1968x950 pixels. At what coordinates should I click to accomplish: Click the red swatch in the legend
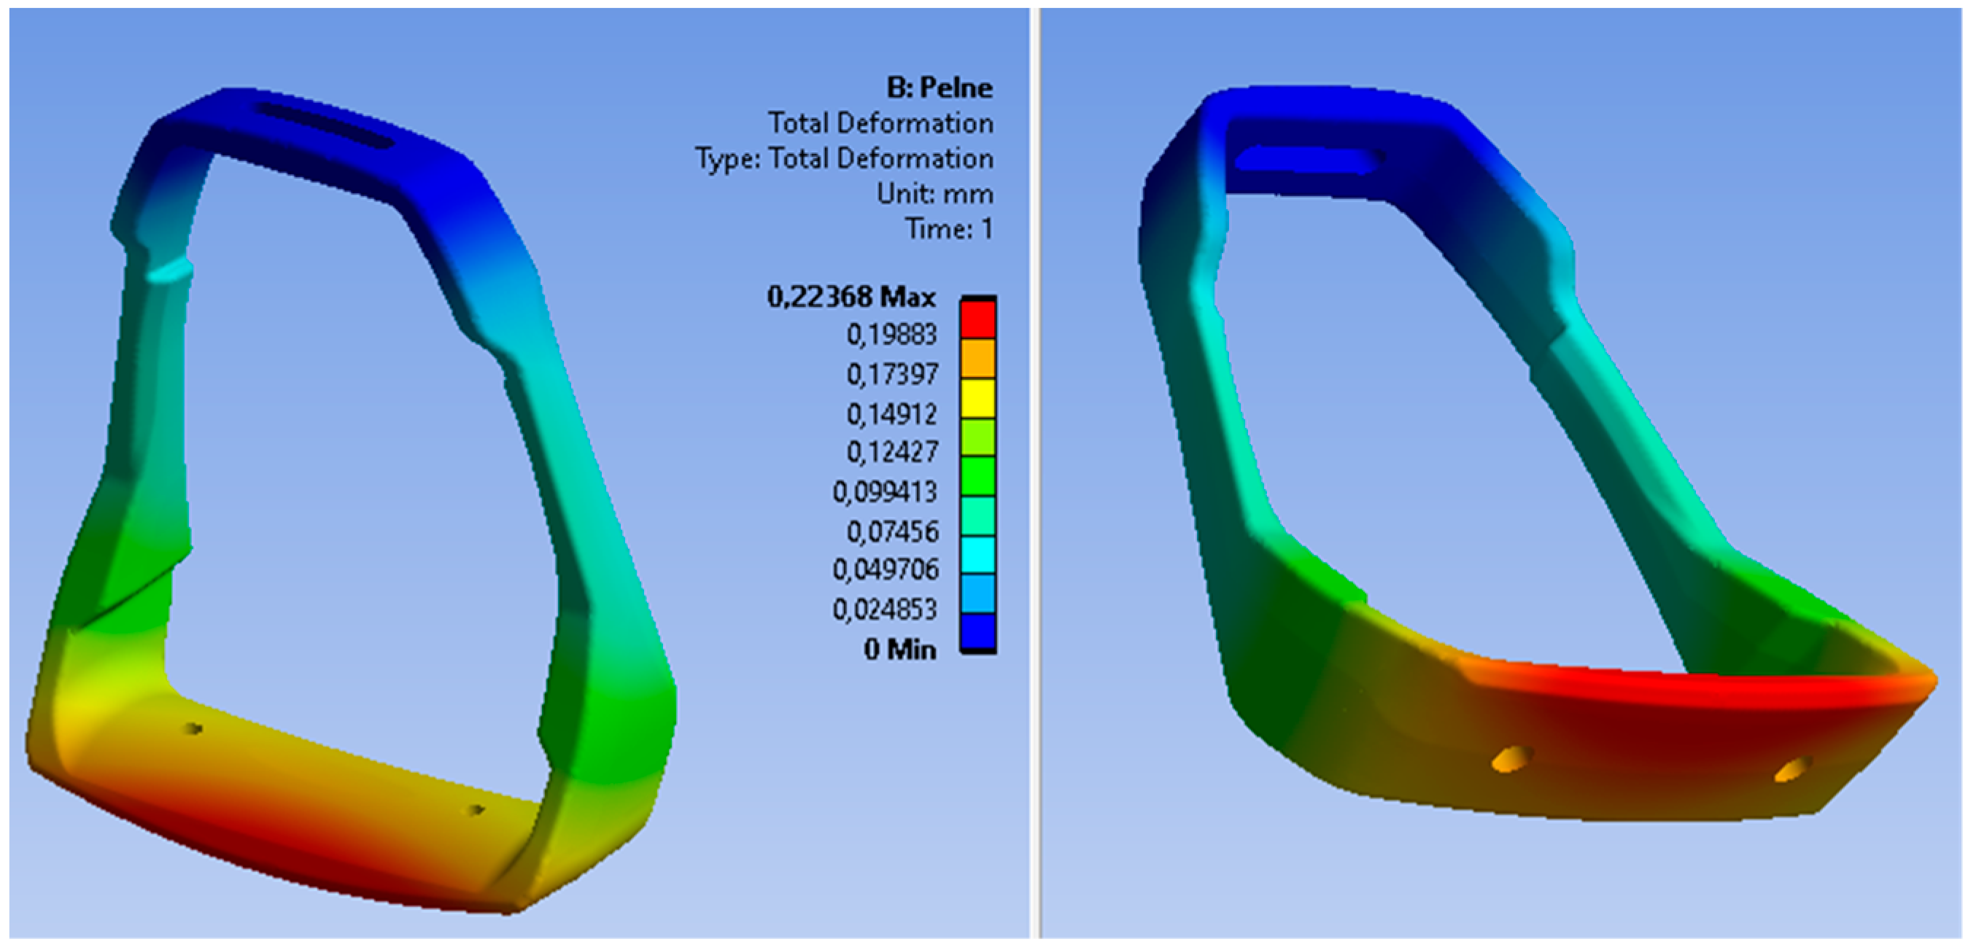pyautogui.click(x=978, y=319)
